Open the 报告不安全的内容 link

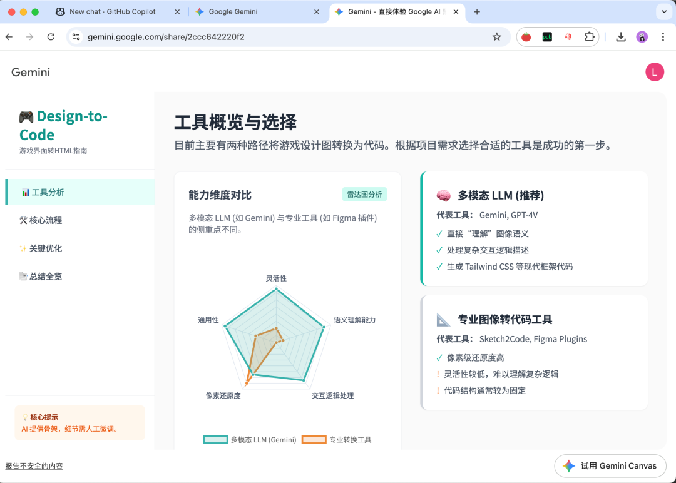34,465
